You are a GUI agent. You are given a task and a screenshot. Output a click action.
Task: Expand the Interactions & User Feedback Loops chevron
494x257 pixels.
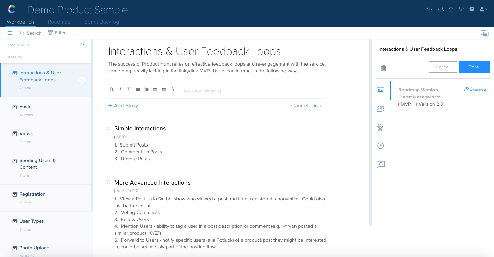pyautogui.click(x=82, y=80)
